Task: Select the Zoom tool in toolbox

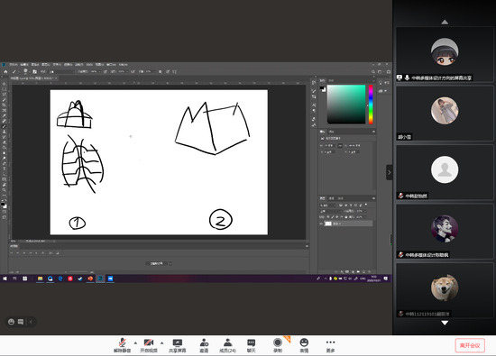Action: click(5, 190)
